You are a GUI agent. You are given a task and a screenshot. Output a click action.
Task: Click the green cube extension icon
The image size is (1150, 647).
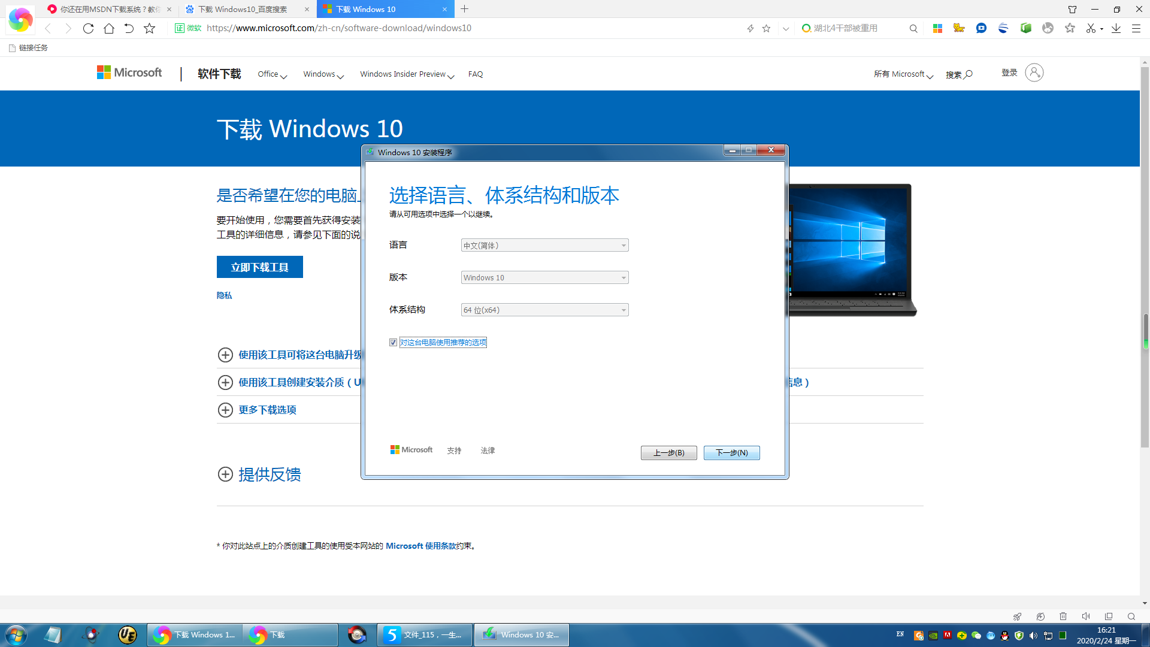point(1025,28)
